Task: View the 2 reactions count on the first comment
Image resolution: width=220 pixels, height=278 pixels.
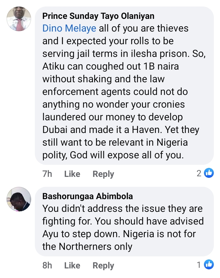Action: point(199,173)
